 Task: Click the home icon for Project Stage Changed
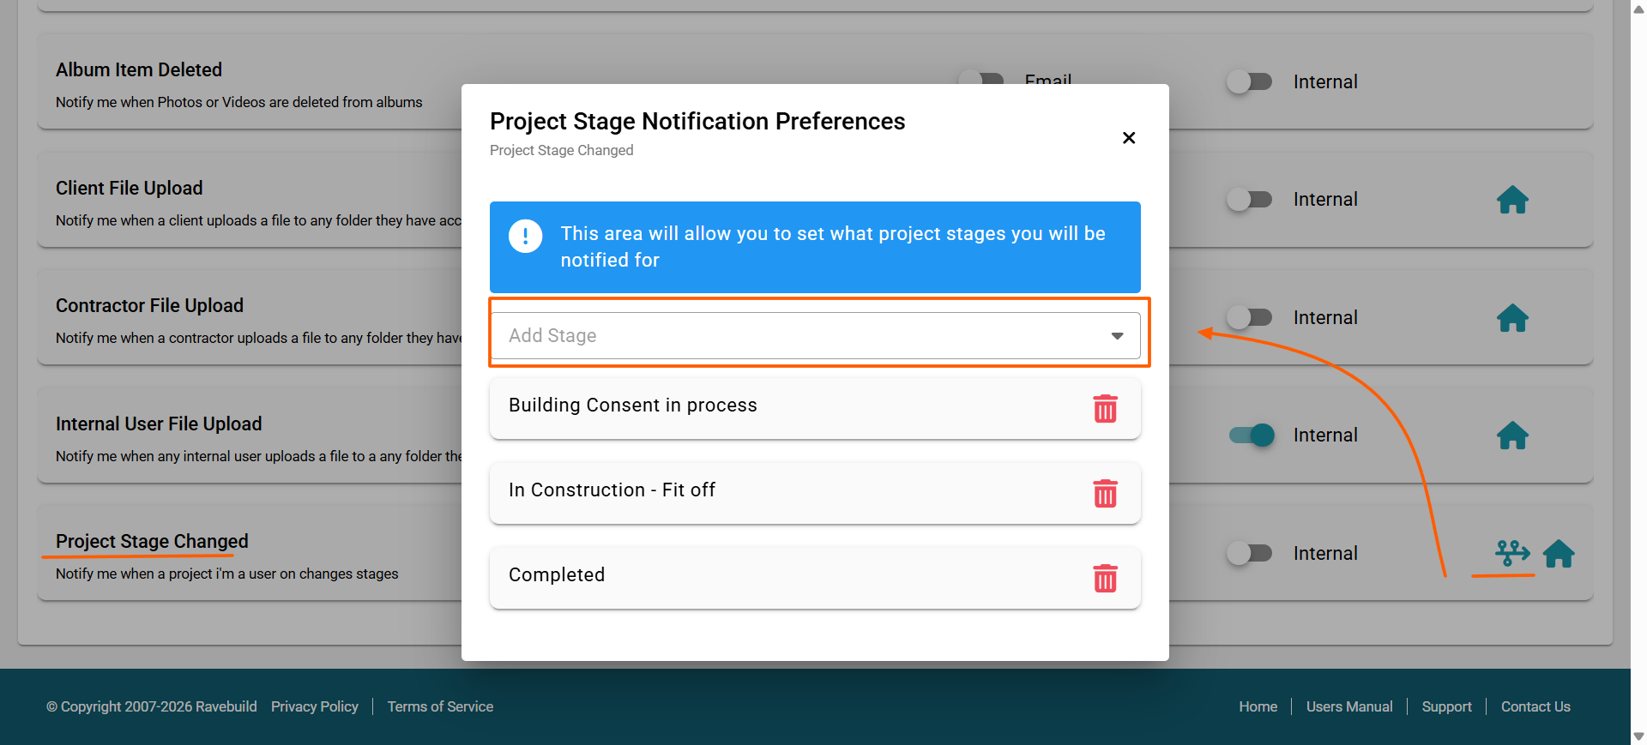1559,554
